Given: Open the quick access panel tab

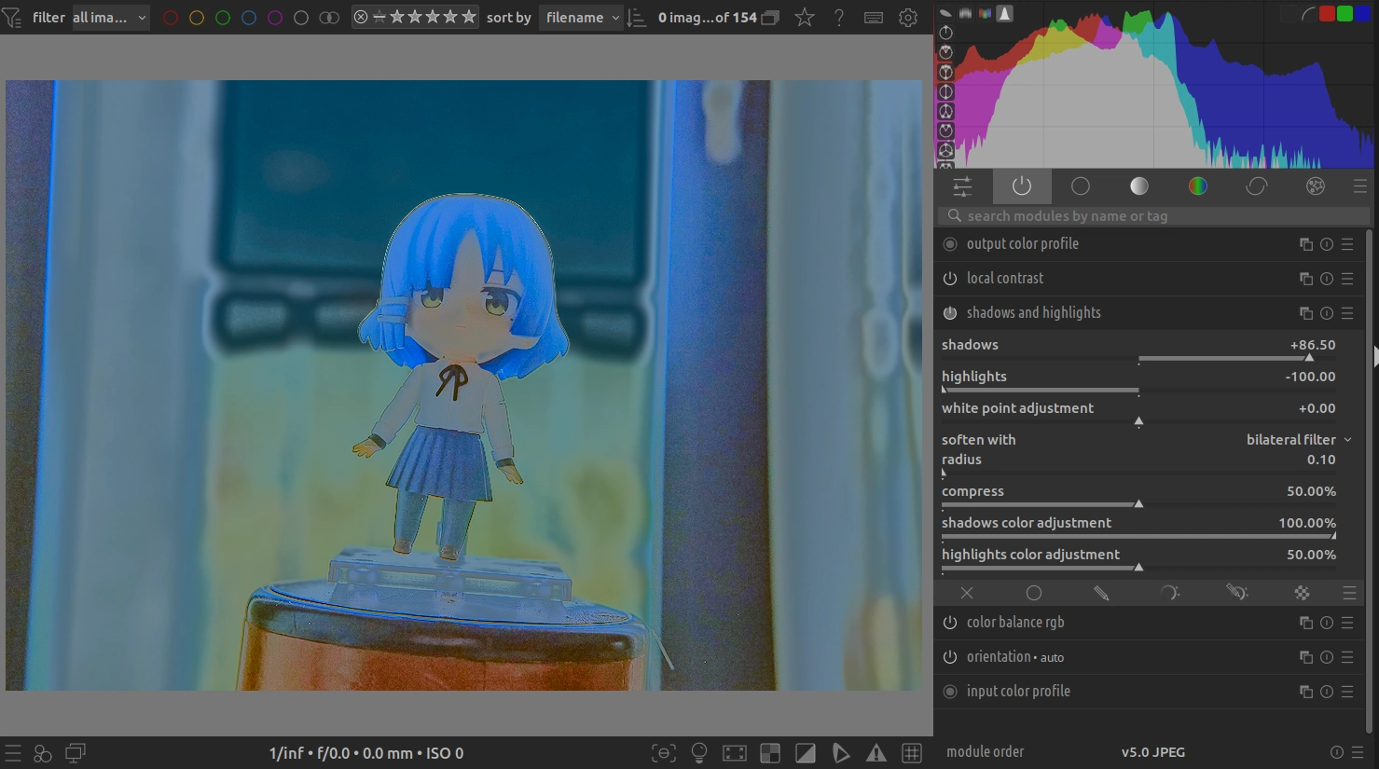Looking at the screenshot, I should click(962, 186).
